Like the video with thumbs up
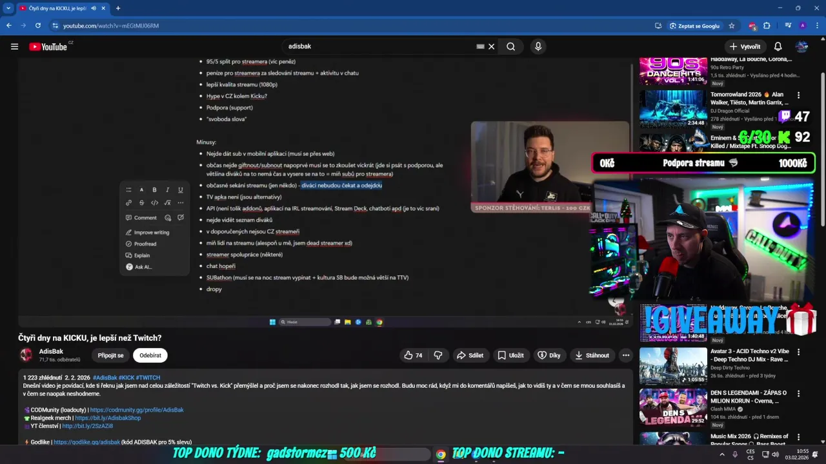 pyautogui.click(x=413, y=355)
